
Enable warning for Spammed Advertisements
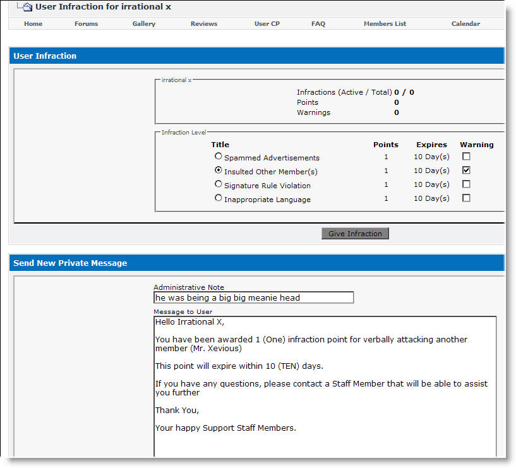point(466,156)
